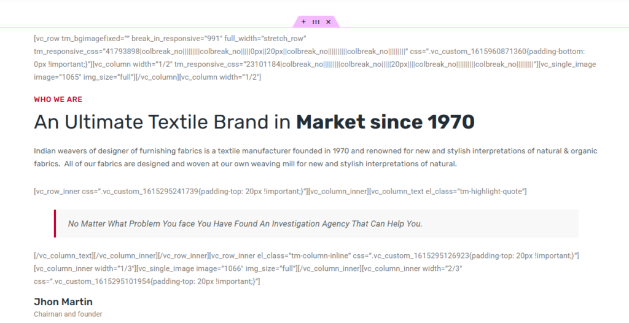Image resolution: width=629 pixels, height=323 pixels.
Task: Select the 'An Ultimate Textile Brand' heading
Action: coord(162,122)
